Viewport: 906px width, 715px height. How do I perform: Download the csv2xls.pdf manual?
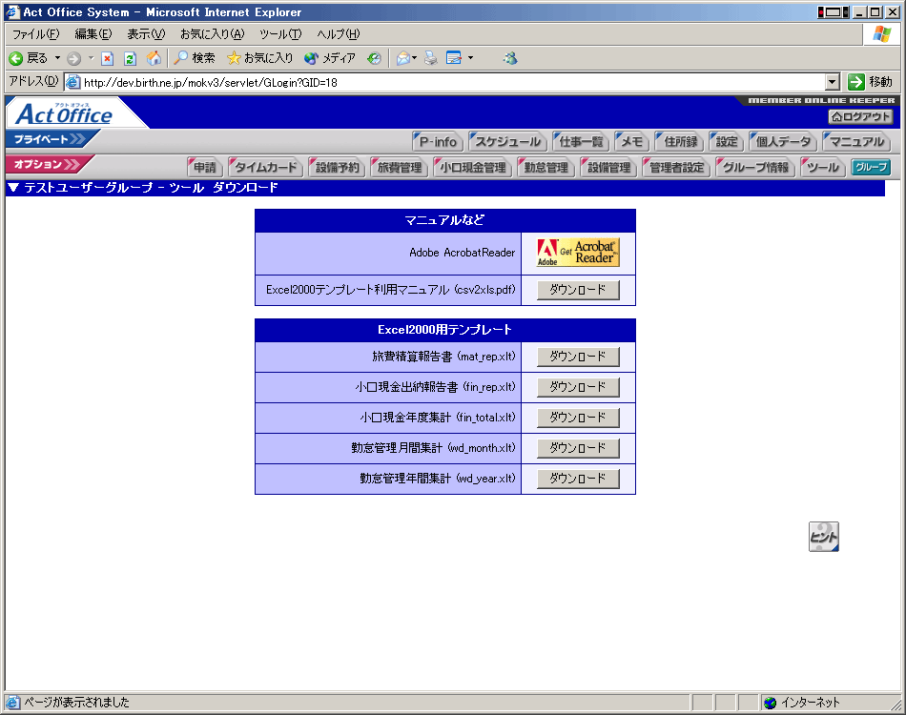point(578,290)
